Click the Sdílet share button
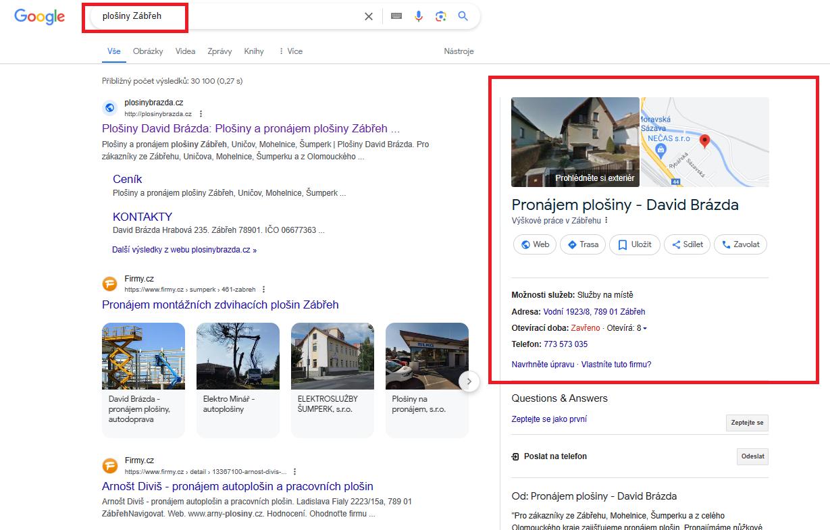This screenshot has height=530, width=830. tap(687, 244)
